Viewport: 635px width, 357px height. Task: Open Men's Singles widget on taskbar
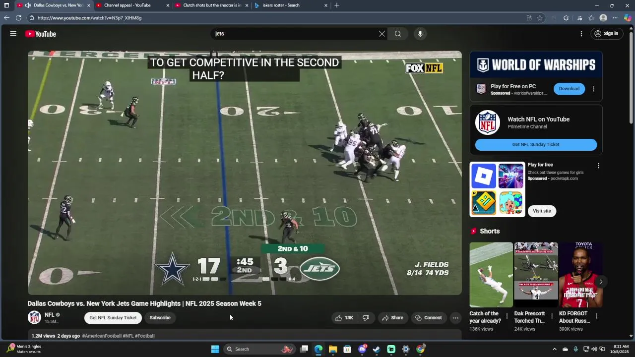tap(24, 349)
